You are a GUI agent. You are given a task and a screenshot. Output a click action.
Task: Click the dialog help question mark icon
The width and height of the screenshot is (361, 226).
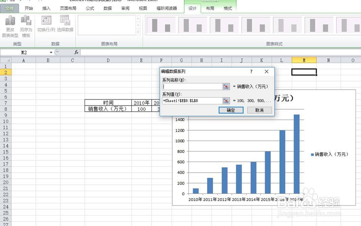click(251, 71)
